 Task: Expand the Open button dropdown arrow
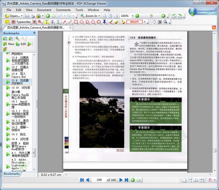(22, 16)
